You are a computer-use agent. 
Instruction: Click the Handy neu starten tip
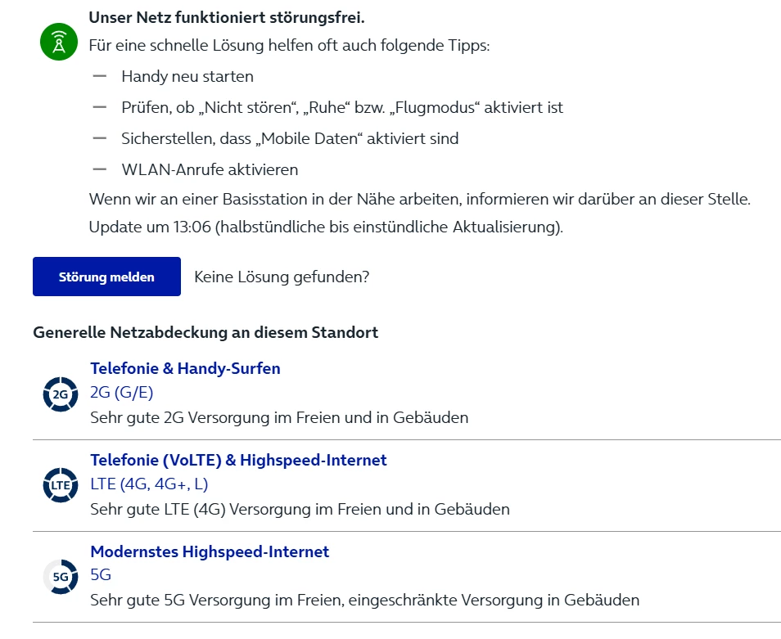click(187, 76)
